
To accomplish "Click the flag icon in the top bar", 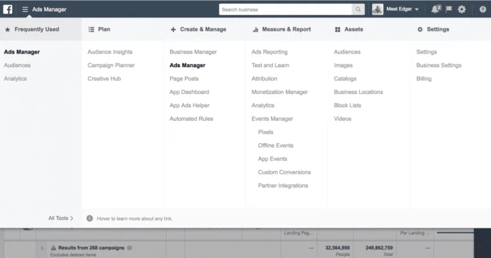I will (449, 9).
